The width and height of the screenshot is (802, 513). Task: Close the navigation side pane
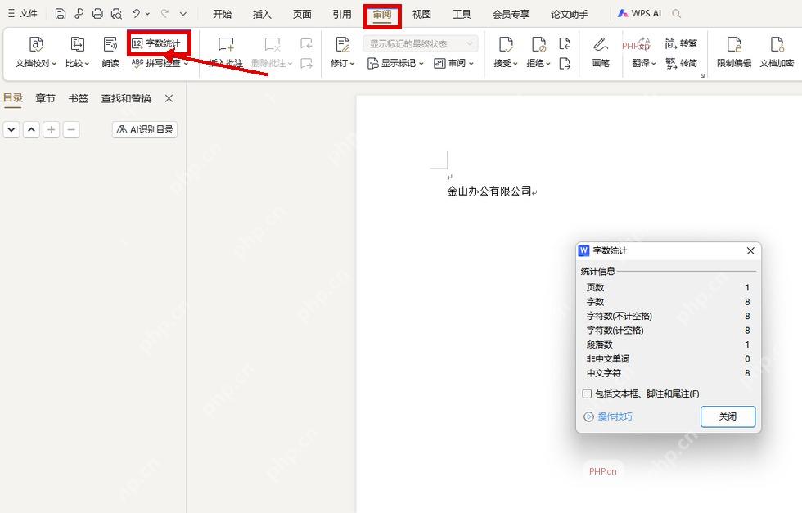click(x=169, y=98)
